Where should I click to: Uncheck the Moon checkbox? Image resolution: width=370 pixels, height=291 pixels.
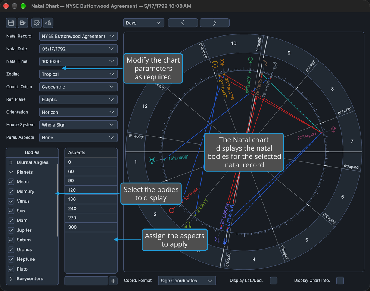tap(11, 182)
